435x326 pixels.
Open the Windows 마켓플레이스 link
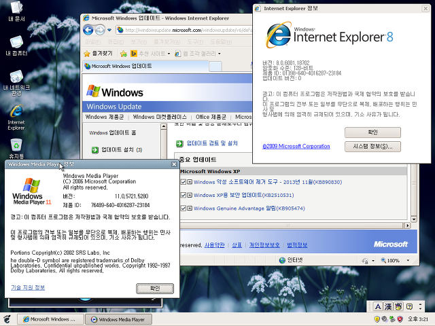coord(160,117)
